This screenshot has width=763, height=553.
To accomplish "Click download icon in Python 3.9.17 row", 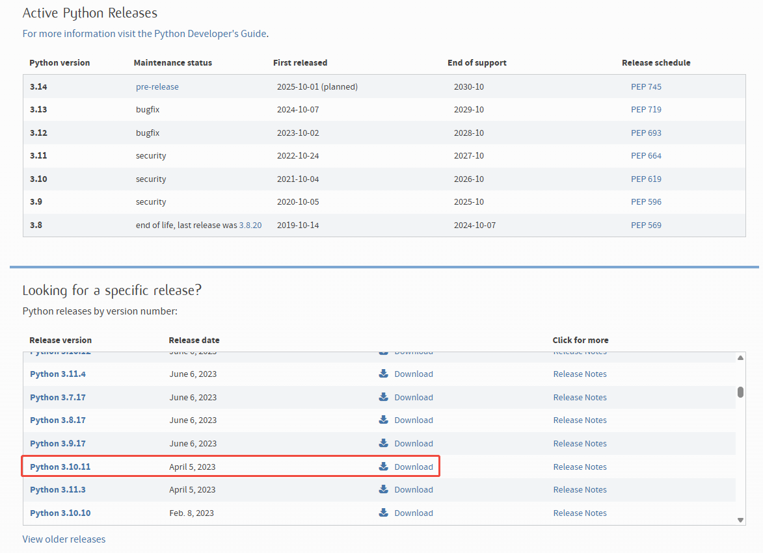I will pos(383,443).
